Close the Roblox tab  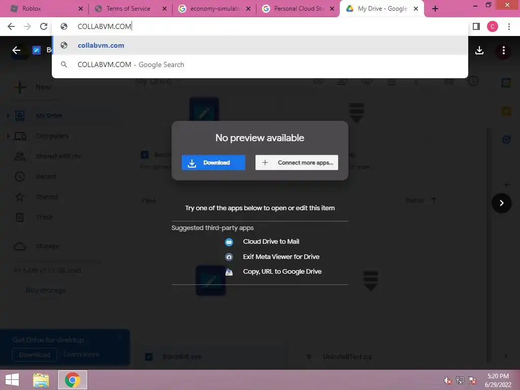pyautogui.click(x=81, y=9)
